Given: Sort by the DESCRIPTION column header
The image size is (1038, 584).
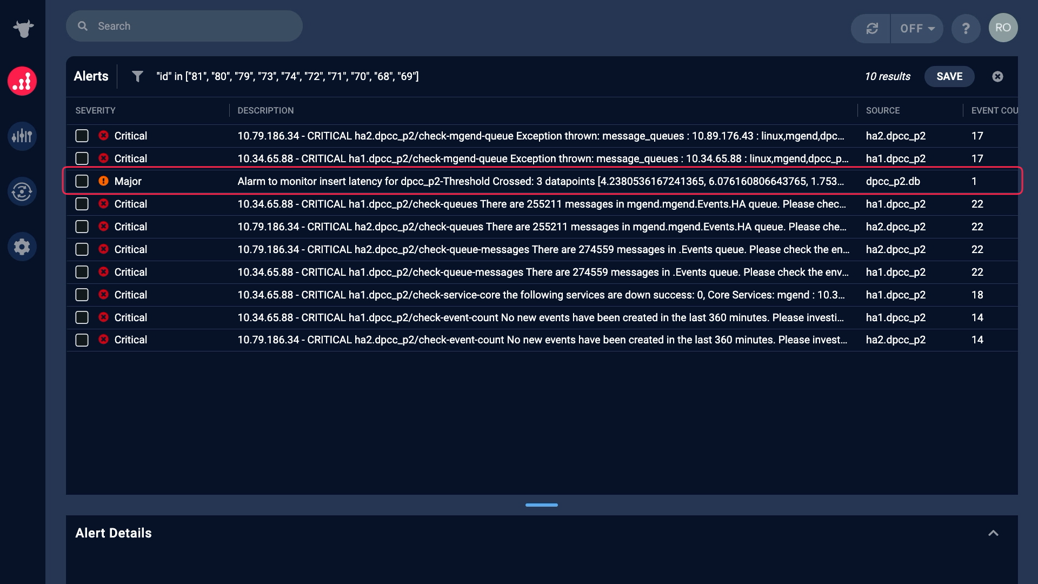Looking at the screenshot, I should pos(265,110).
